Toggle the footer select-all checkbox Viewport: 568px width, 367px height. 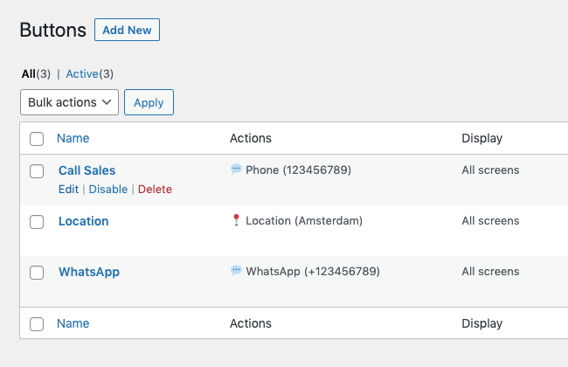click(37, 324)
